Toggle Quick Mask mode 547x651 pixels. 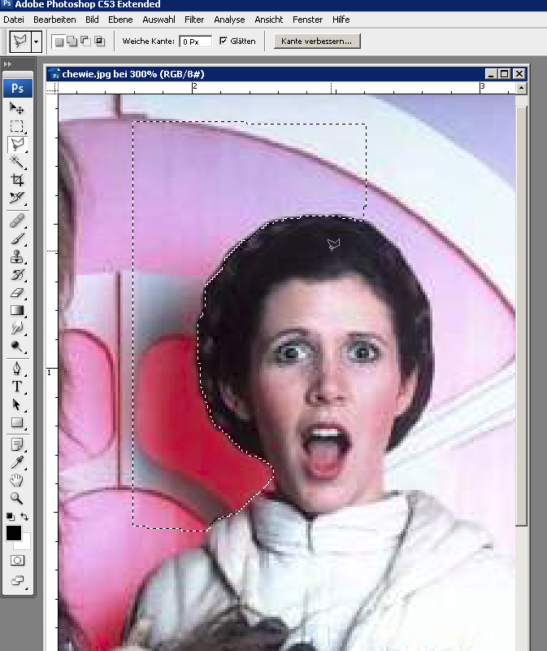point(17,561)
